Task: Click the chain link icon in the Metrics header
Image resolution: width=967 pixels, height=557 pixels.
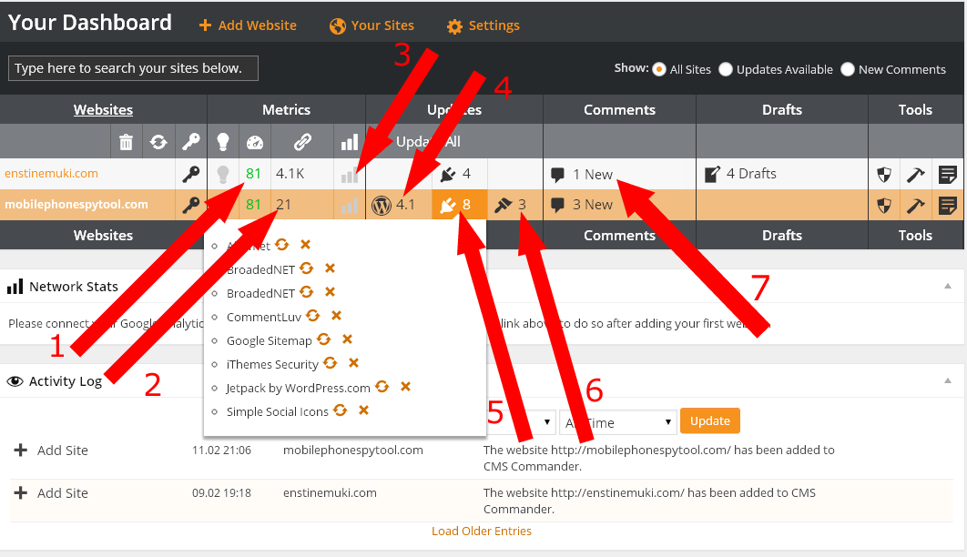Action: point(302,142)
